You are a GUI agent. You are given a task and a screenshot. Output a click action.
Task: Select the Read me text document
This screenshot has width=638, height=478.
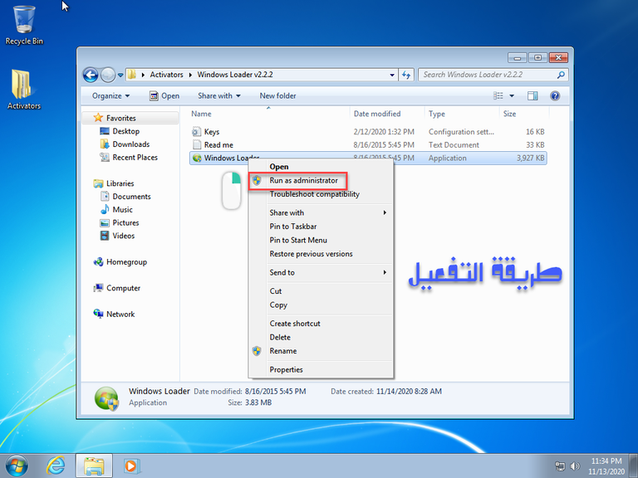click(368, 144)
